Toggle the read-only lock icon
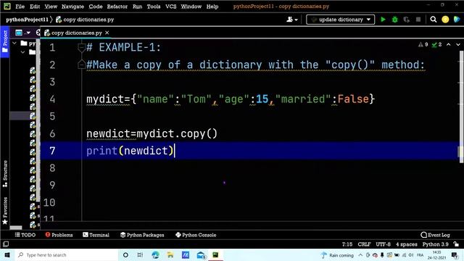Viewport: 464px width, 261px height. coord(456,244)
